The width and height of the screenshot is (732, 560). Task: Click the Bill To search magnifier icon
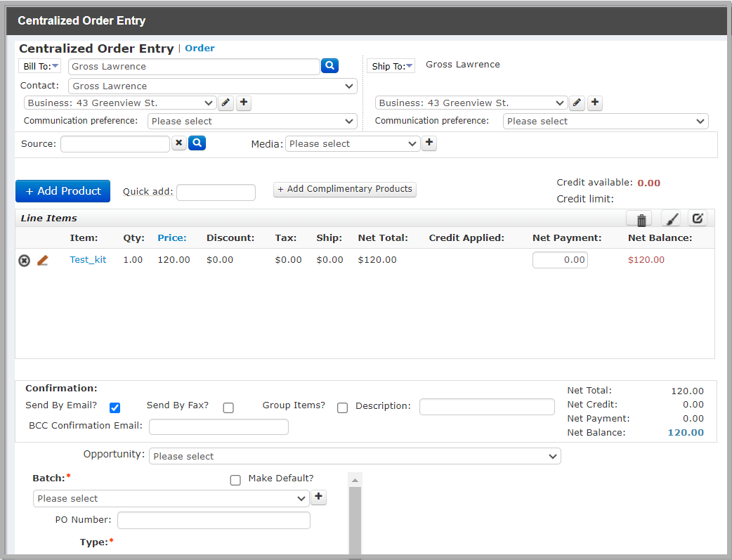click(329, 66)
